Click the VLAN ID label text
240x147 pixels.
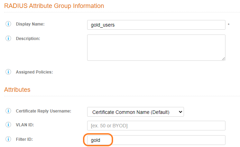click(x=26, y=125)
